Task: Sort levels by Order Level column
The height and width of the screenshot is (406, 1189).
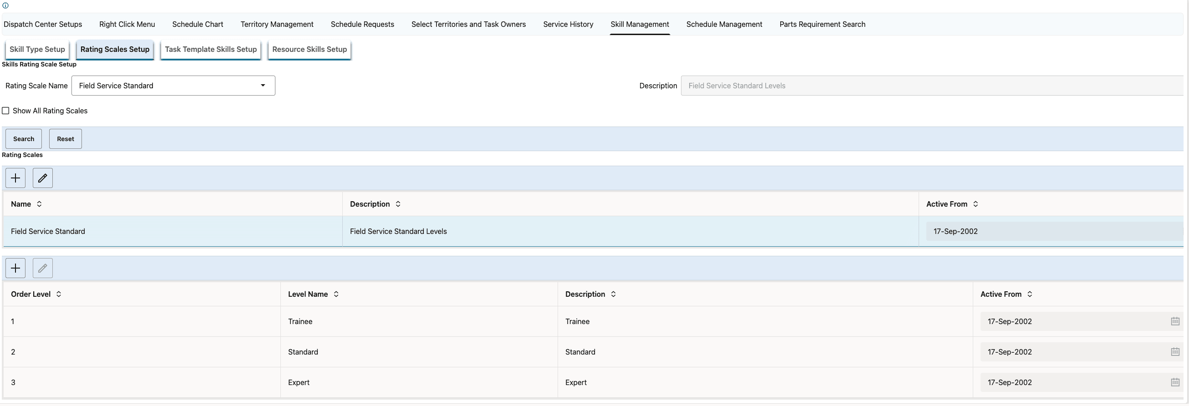Action: click(59, 294)
